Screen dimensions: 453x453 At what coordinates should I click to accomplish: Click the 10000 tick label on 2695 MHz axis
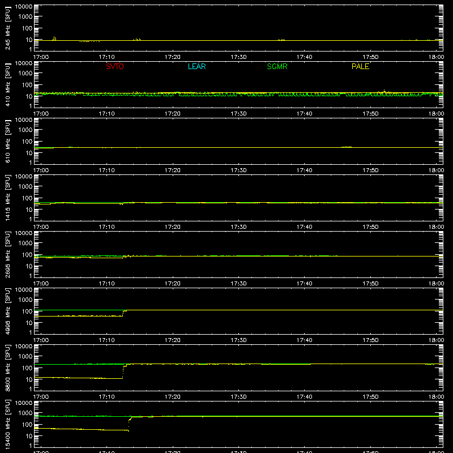[x=24, y=233]
